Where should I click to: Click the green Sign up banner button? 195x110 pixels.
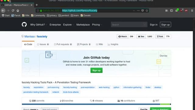(x=96, y=70)
